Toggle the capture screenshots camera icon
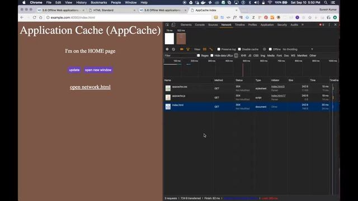This screenshot has width=358, height=201. 182,49
